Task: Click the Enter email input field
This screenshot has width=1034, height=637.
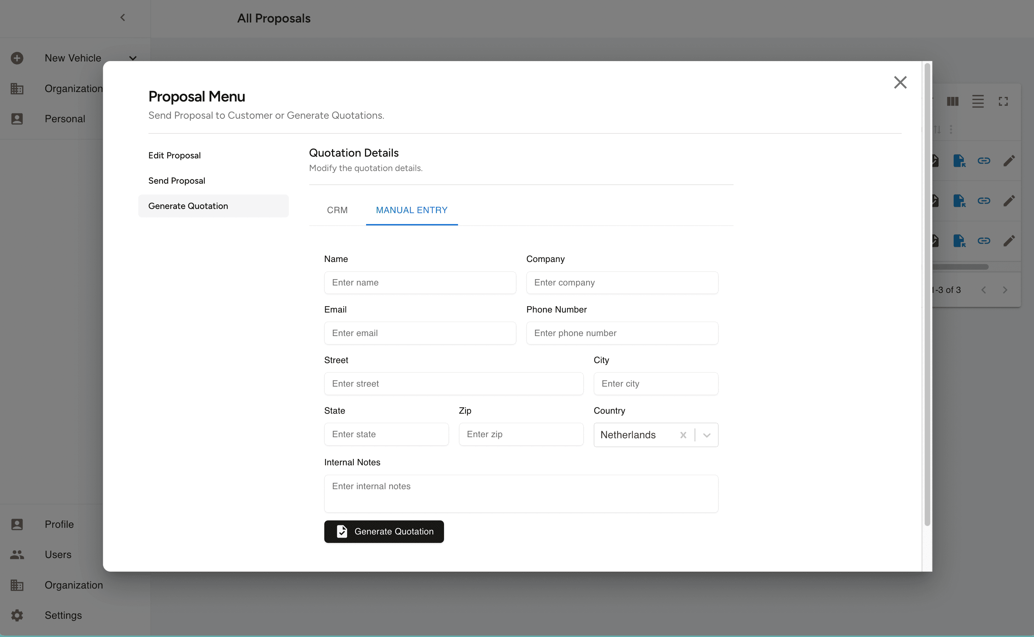Action: (420, 333)
